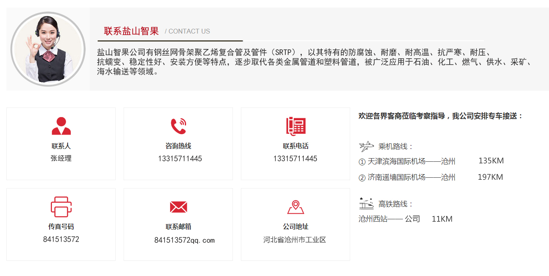Select the contact name 张经理
This screenshot has height=276, width=549.
click(x=61, y=158)
